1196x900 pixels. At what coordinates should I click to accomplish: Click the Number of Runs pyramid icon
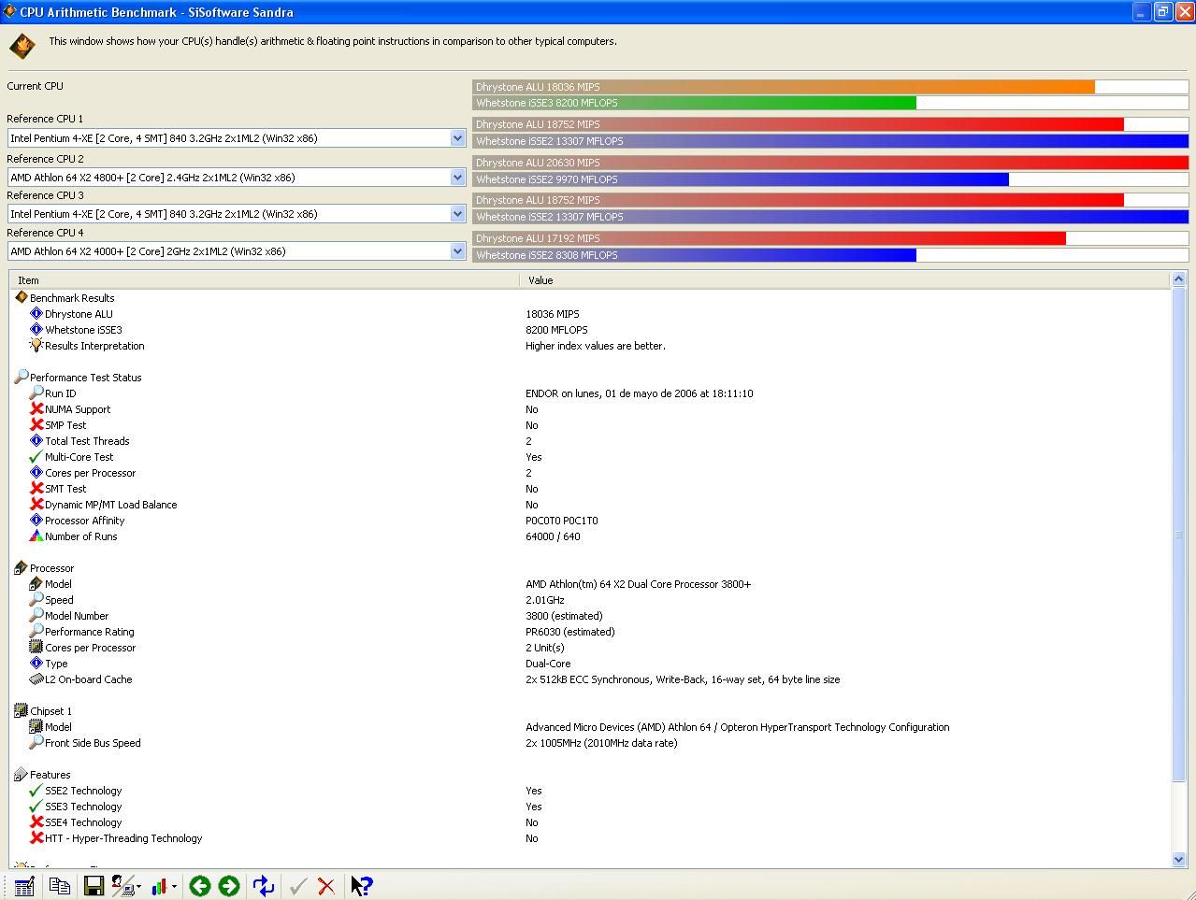point(36,536)
